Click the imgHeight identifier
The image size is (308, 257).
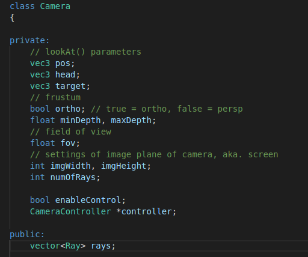click(x=123, y=166)
